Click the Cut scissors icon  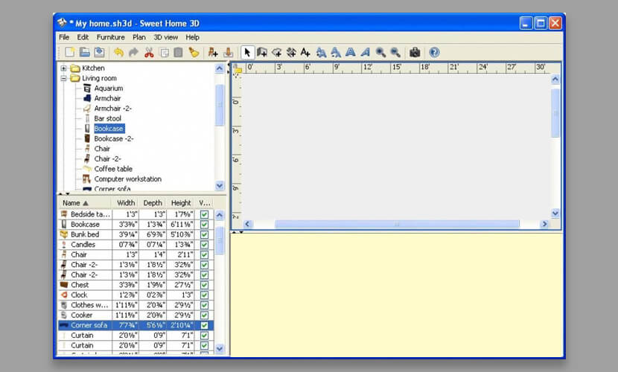coord(149,52)
